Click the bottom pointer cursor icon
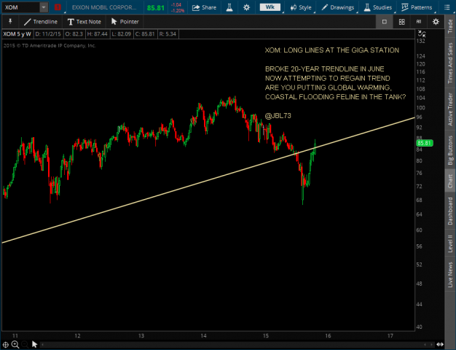456x350 pixels. 35,344
